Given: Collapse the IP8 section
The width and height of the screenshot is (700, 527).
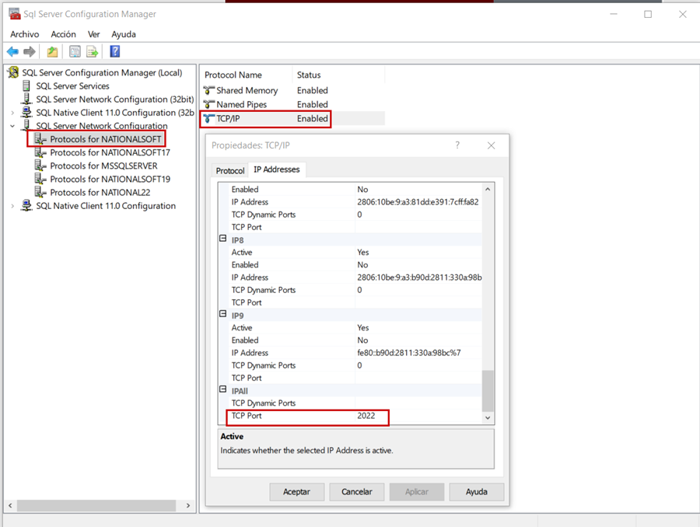Looking at the screenshot, I should tap(222, 239).
